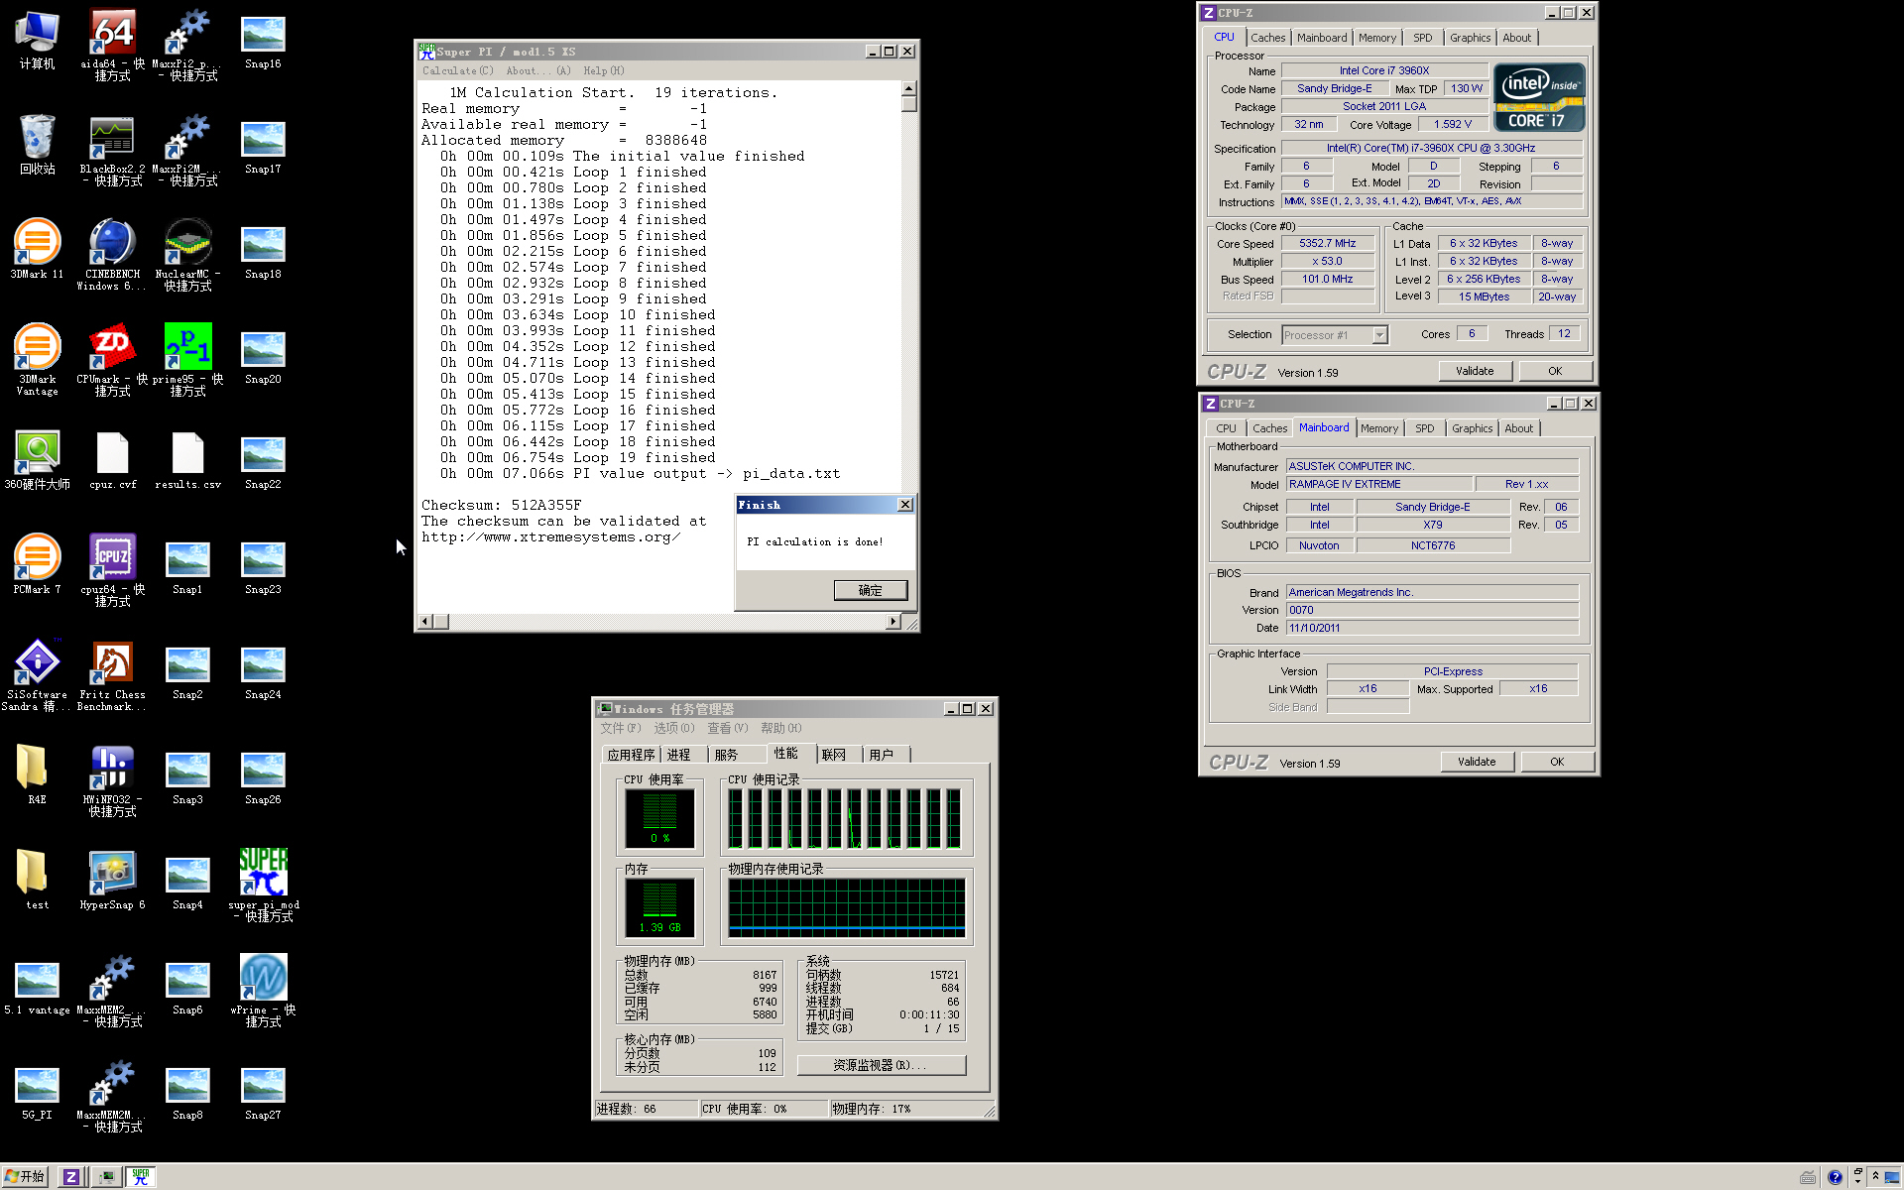Switch to CPU tab in bottom CPU-Z
The width and height of the screenshot is (1904, 1190).
click(x=1226, y=428)
